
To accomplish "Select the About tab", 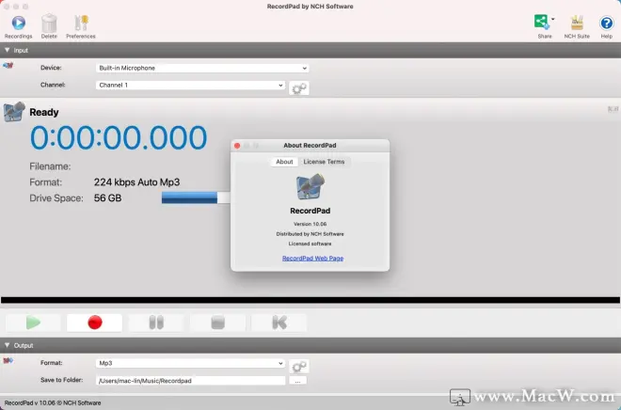I will (283, 162).
